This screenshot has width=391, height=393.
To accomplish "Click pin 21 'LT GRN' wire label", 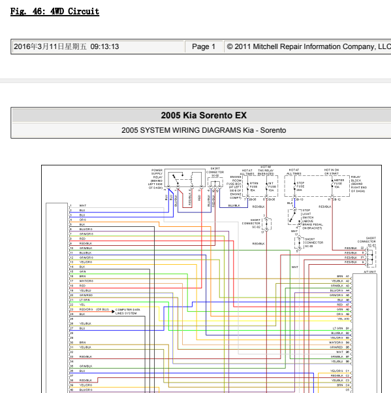I will [x=85, y=300].
